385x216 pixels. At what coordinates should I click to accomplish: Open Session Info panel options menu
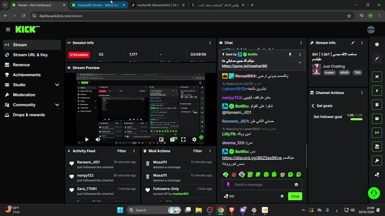pyautogui.click(x=210, y=43)
